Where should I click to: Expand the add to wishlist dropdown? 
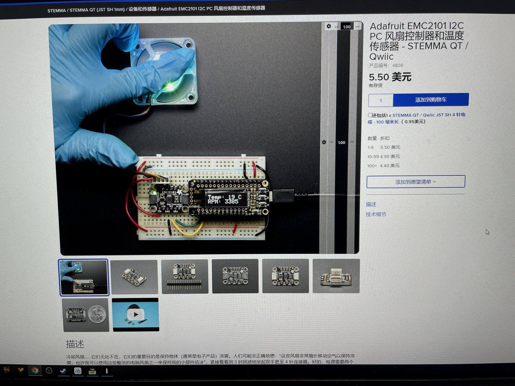pyautogui.click(x=416, y=182)
